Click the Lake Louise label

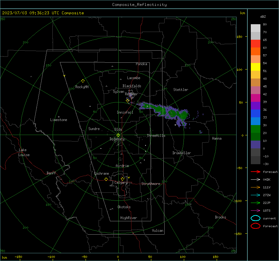[x=24, y=152]
